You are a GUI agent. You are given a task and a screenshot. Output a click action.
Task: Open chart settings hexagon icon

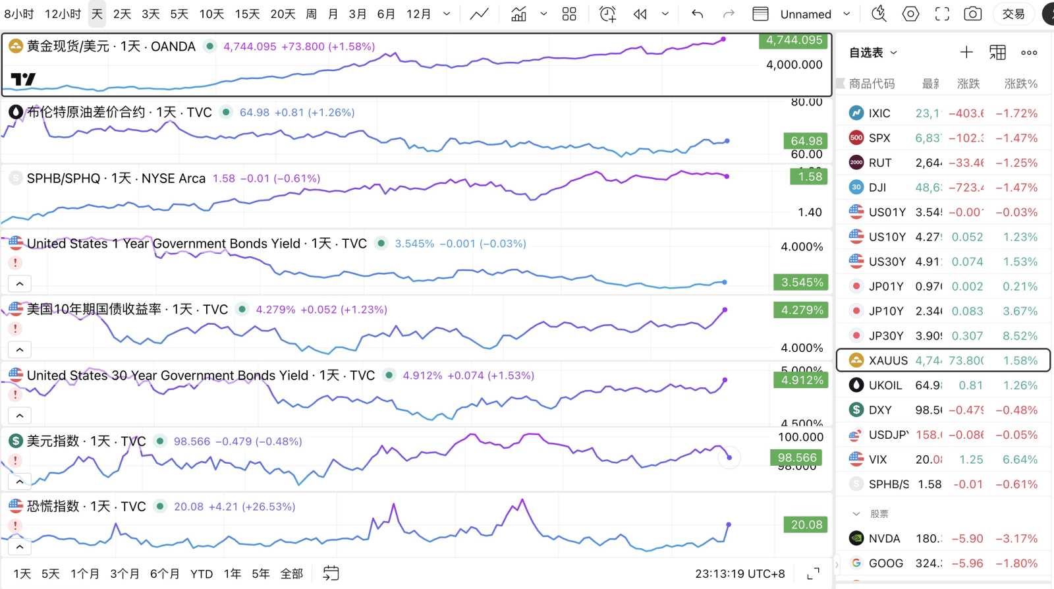point(910,14)
